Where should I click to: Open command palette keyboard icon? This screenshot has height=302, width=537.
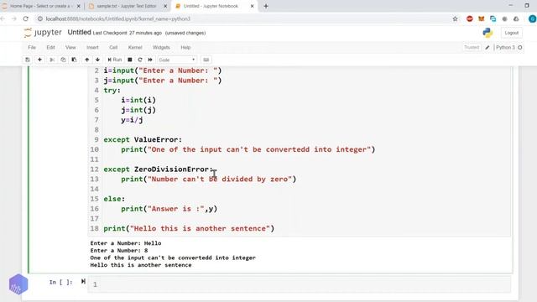(206, 60)
